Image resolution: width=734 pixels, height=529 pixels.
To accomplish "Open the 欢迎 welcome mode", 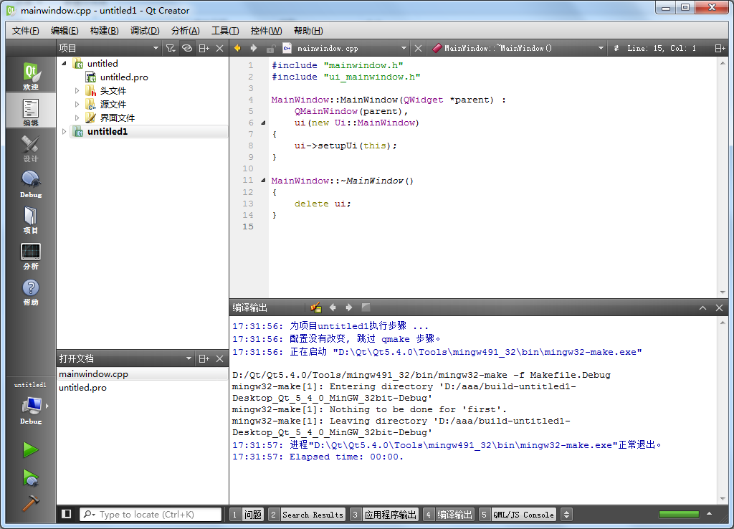I will [x=29, y=74].
